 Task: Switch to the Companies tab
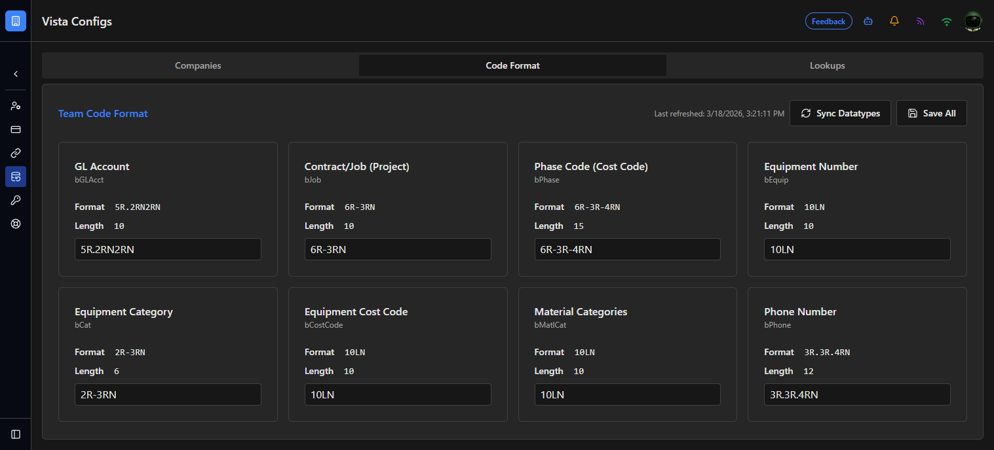pyautogui.click(x=198, y=65)
